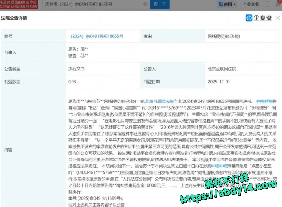The height and width of the screenshot is (207, 282).
Task: Open case number (2024)京0491民初18655号 link
Action: (x=97, y=36)
